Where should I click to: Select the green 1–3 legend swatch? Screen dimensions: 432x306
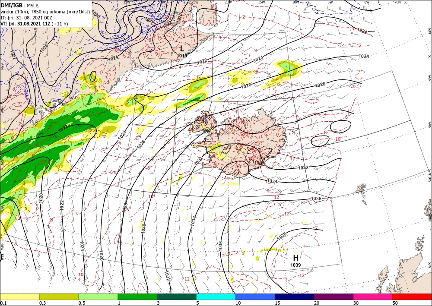(137, 297)
